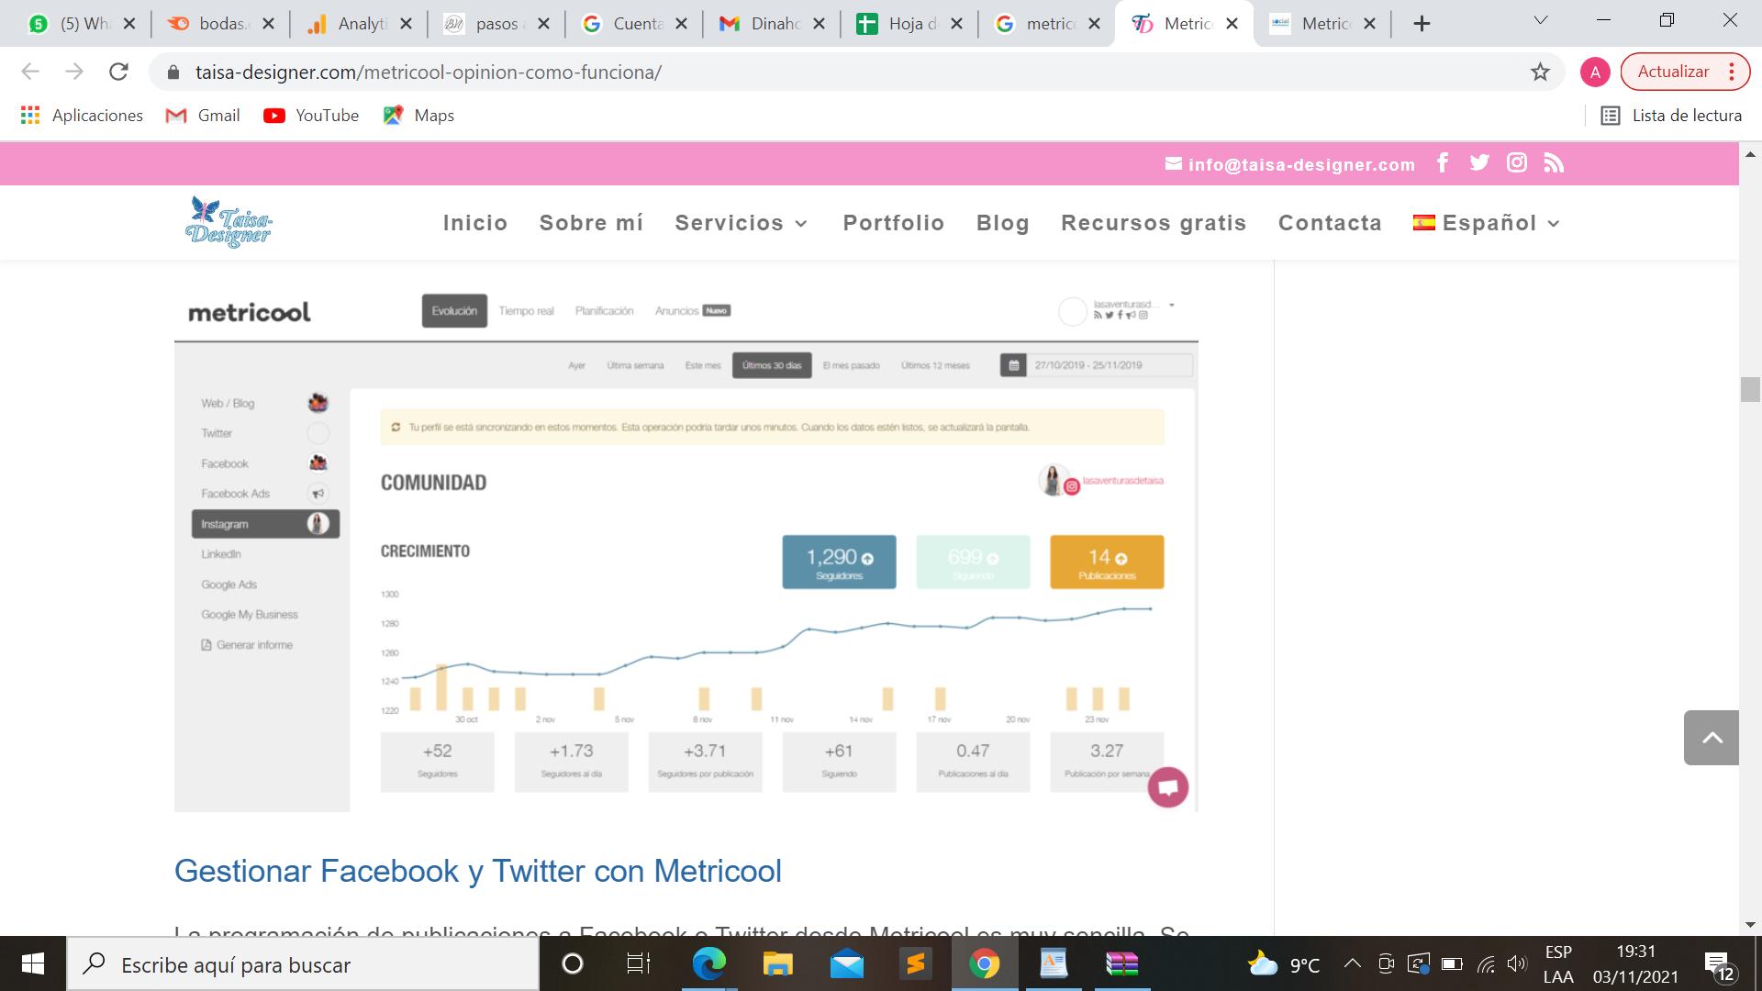
Task: Click the scroll-to-top arrow button
Action: (1712, 738)
